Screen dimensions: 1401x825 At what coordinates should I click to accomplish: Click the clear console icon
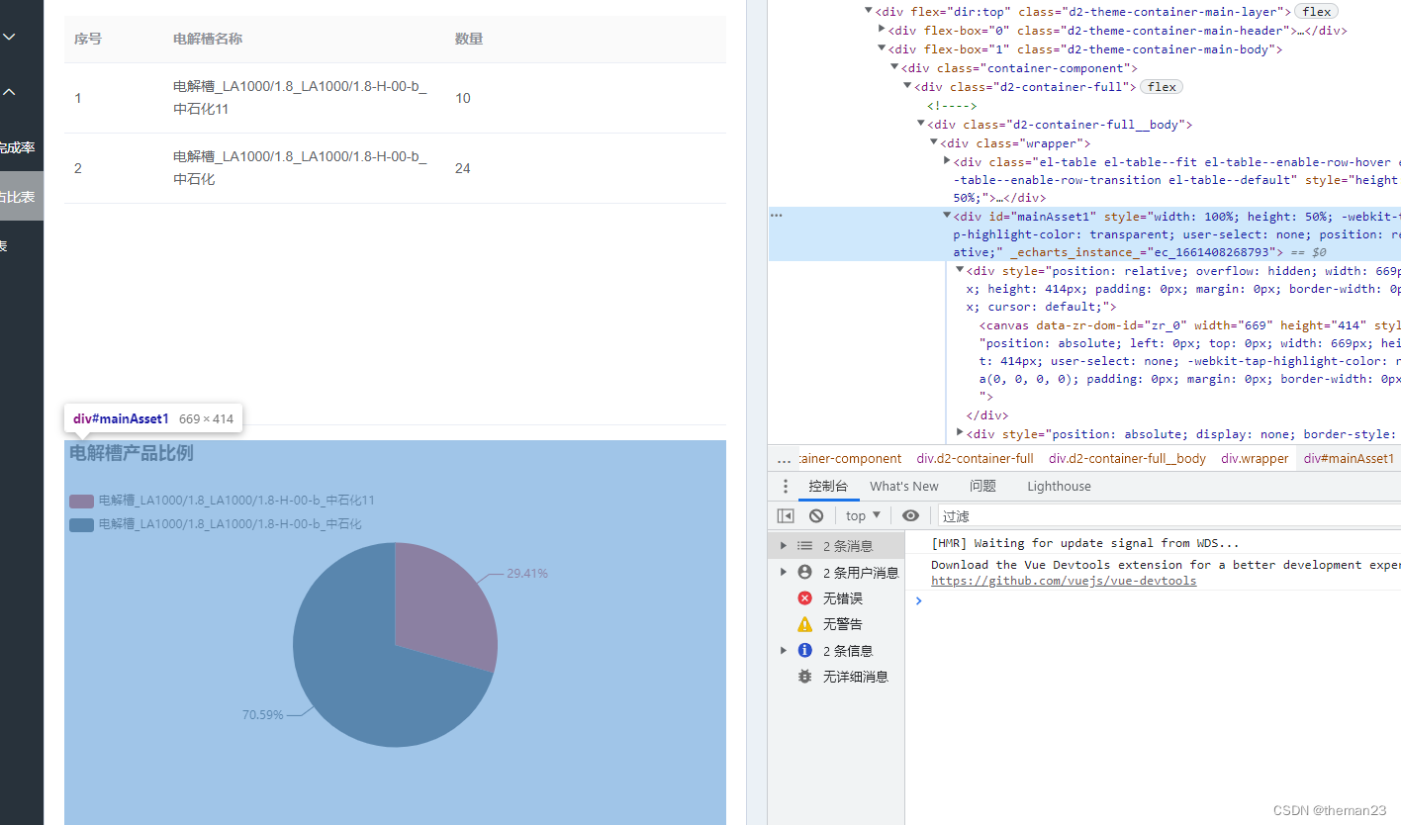816,515
